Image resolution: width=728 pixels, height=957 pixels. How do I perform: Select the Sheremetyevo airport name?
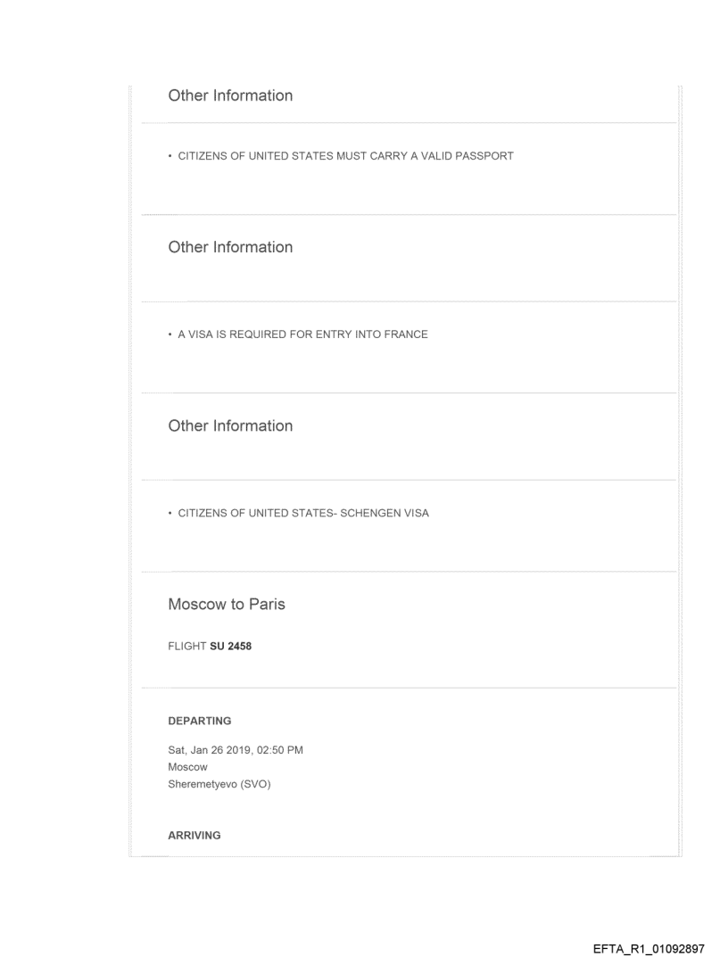pos(204,782)
